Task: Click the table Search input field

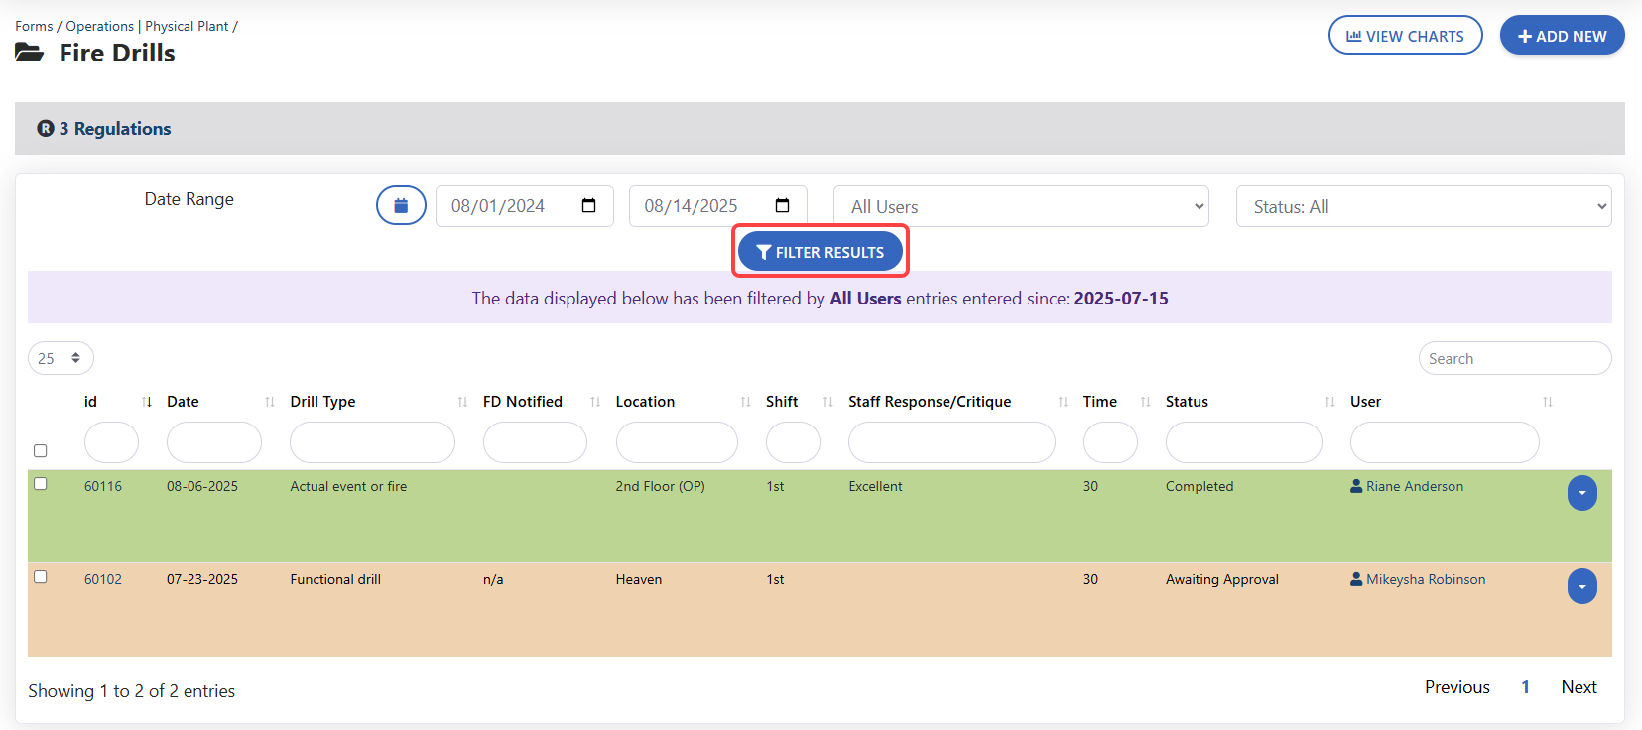Action: (1514, 359)
